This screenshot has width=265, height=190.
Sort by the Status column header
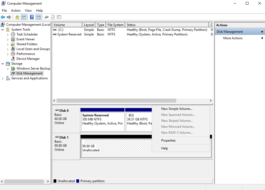tap(167, 25)
